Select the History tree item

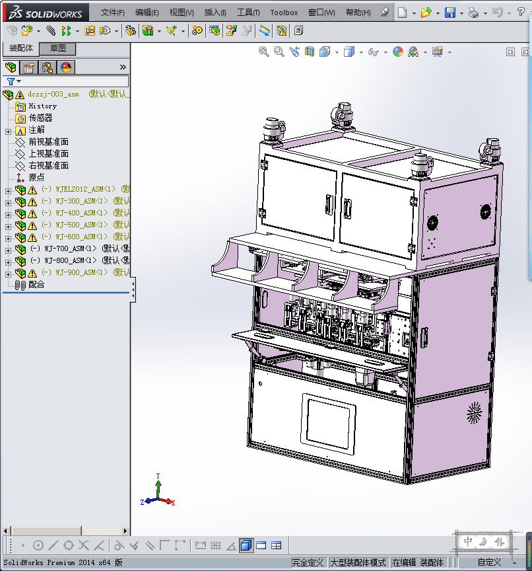coord(42,106)
